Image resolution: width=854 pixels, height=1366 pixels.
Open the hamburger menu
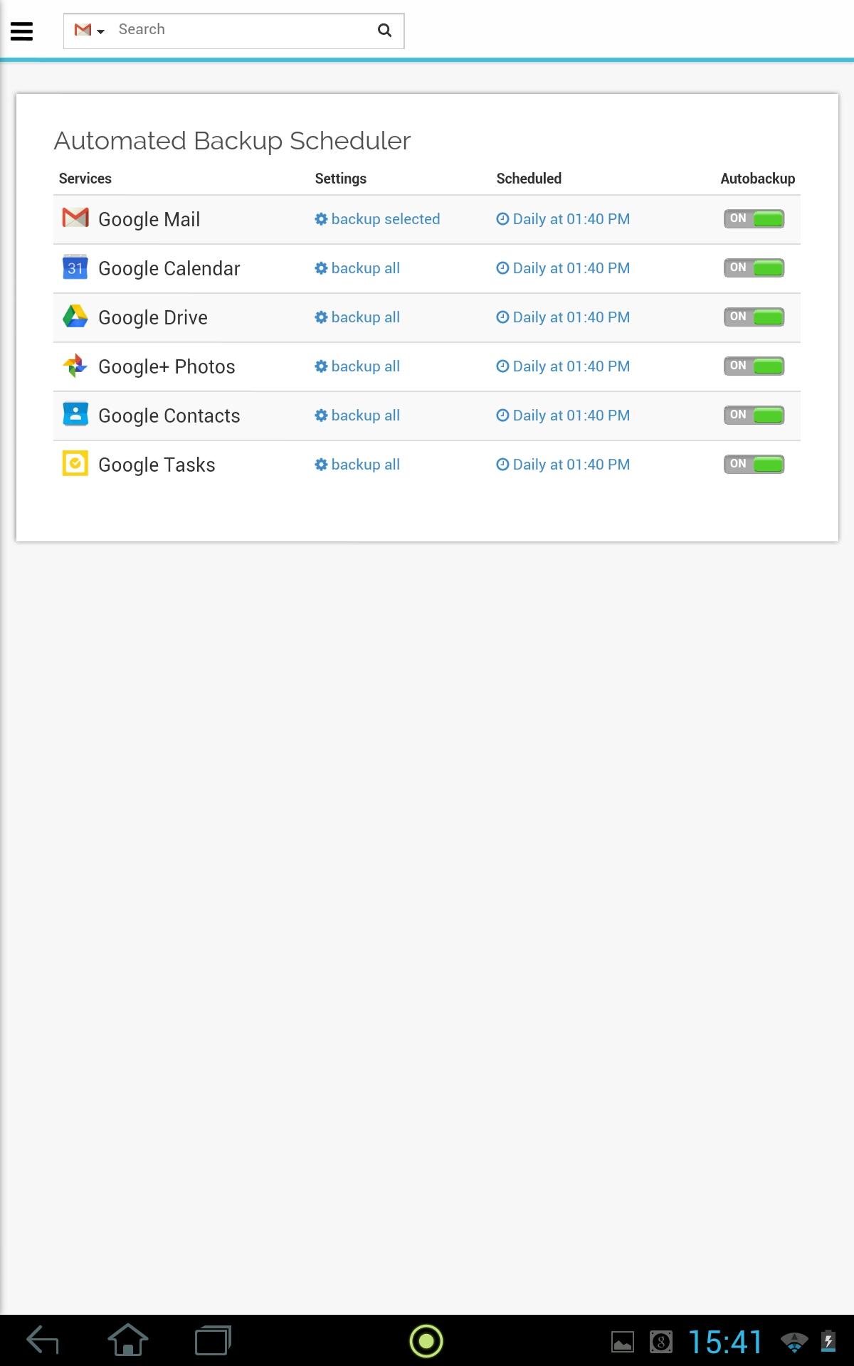pos(22,31)
